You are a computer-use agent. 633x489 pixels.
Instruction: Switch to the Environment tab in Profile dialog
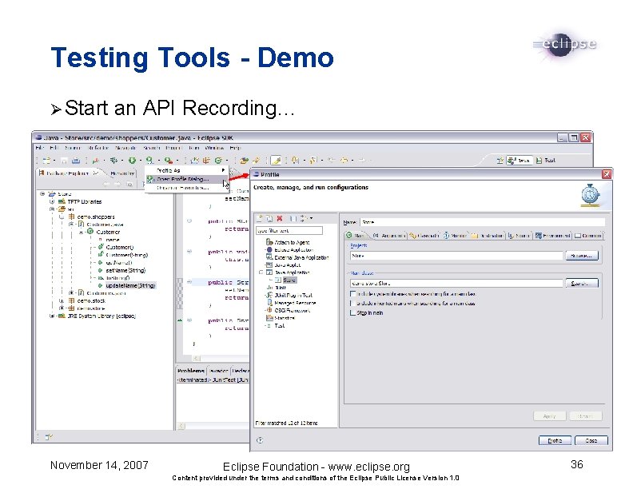pos(552,235)
